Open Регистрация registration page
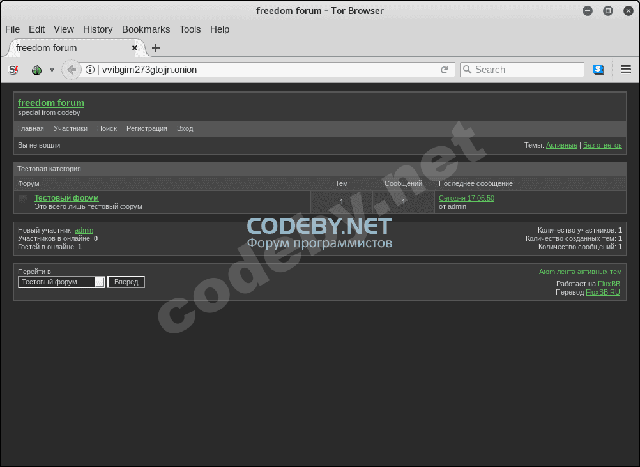The width and height of the screenshot is (640, 467). 146,128
